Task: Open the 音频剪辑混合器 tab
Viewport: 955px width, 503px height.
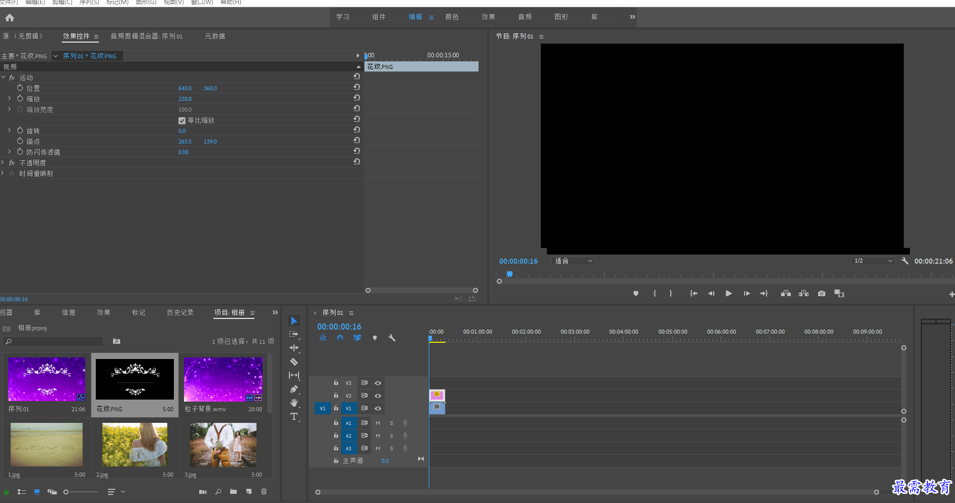Action: pyautogui.click(x=146, y=36)
